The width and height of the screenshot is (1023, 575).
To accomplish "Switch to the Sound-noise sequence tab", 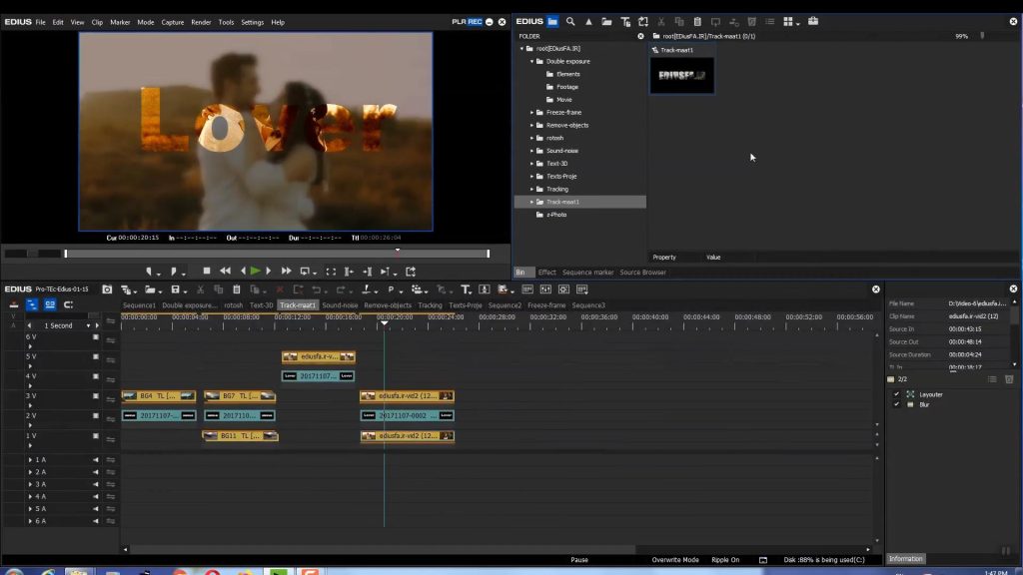I will 340,305.
